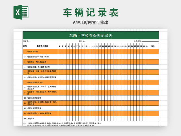
Task: Click day 31 cell in 检查机油是否正常 row
Action: 146,108
